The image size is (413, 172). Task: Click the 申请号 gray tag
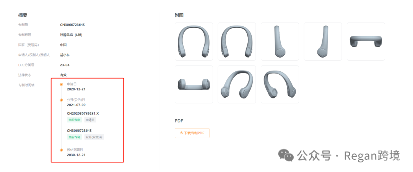(90, 120)
